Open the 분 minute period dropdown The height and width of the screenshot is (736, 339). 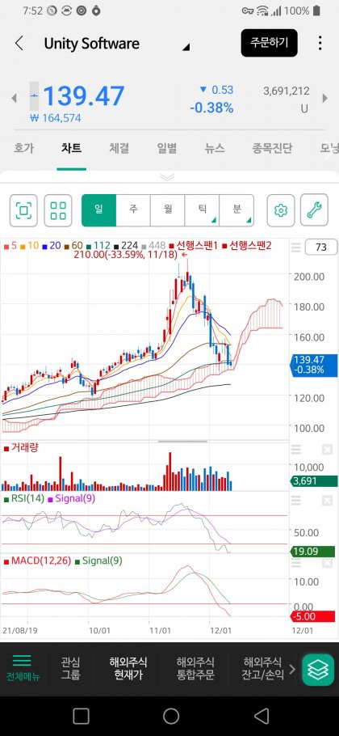point(237,210)
